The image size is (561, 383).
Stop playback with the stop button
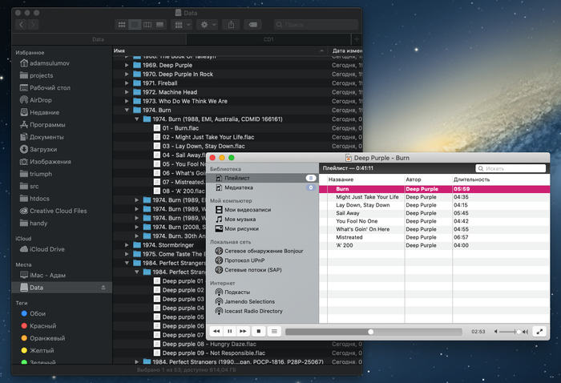(258, 331)
